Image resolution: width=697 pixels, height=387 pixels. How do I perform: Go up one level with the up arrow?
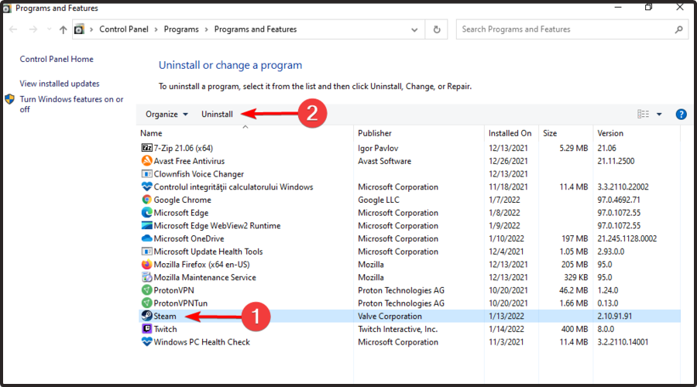coord(64,29)
